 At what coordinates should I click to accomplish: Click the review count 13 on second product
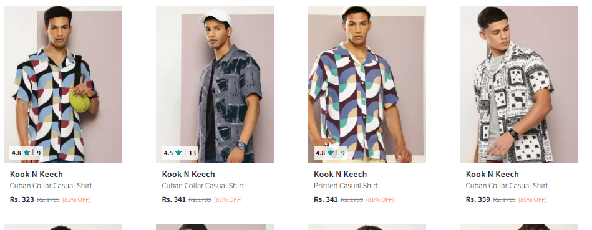click(192, 153)
